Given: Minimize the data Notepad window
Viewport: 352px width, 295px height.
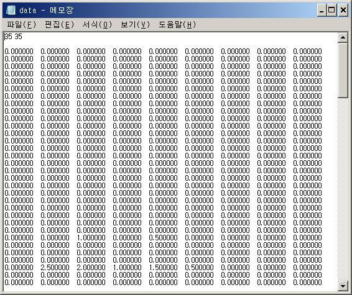Looking at the screenshot, I should point(322,10).
